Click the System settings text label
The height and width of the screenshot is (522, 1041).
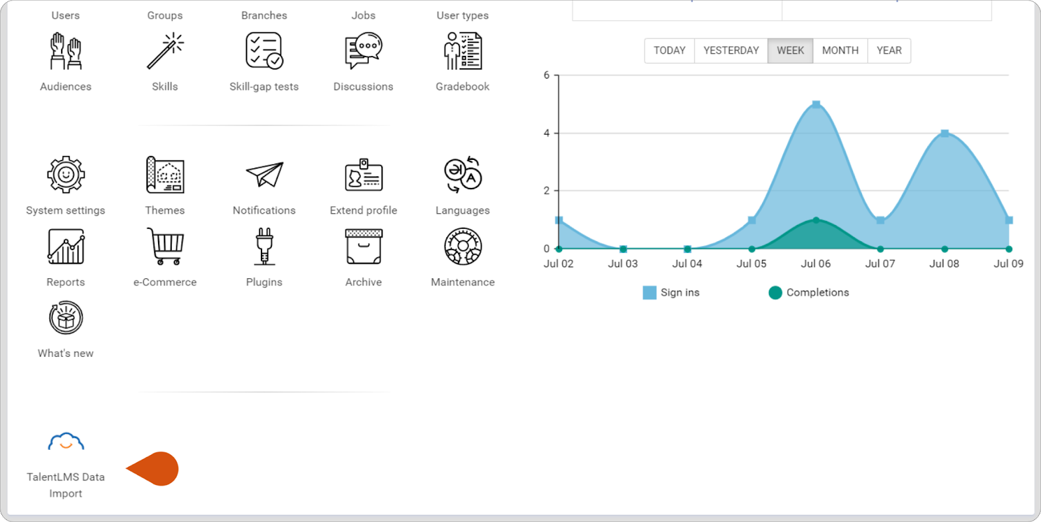[x=66, y=211]
